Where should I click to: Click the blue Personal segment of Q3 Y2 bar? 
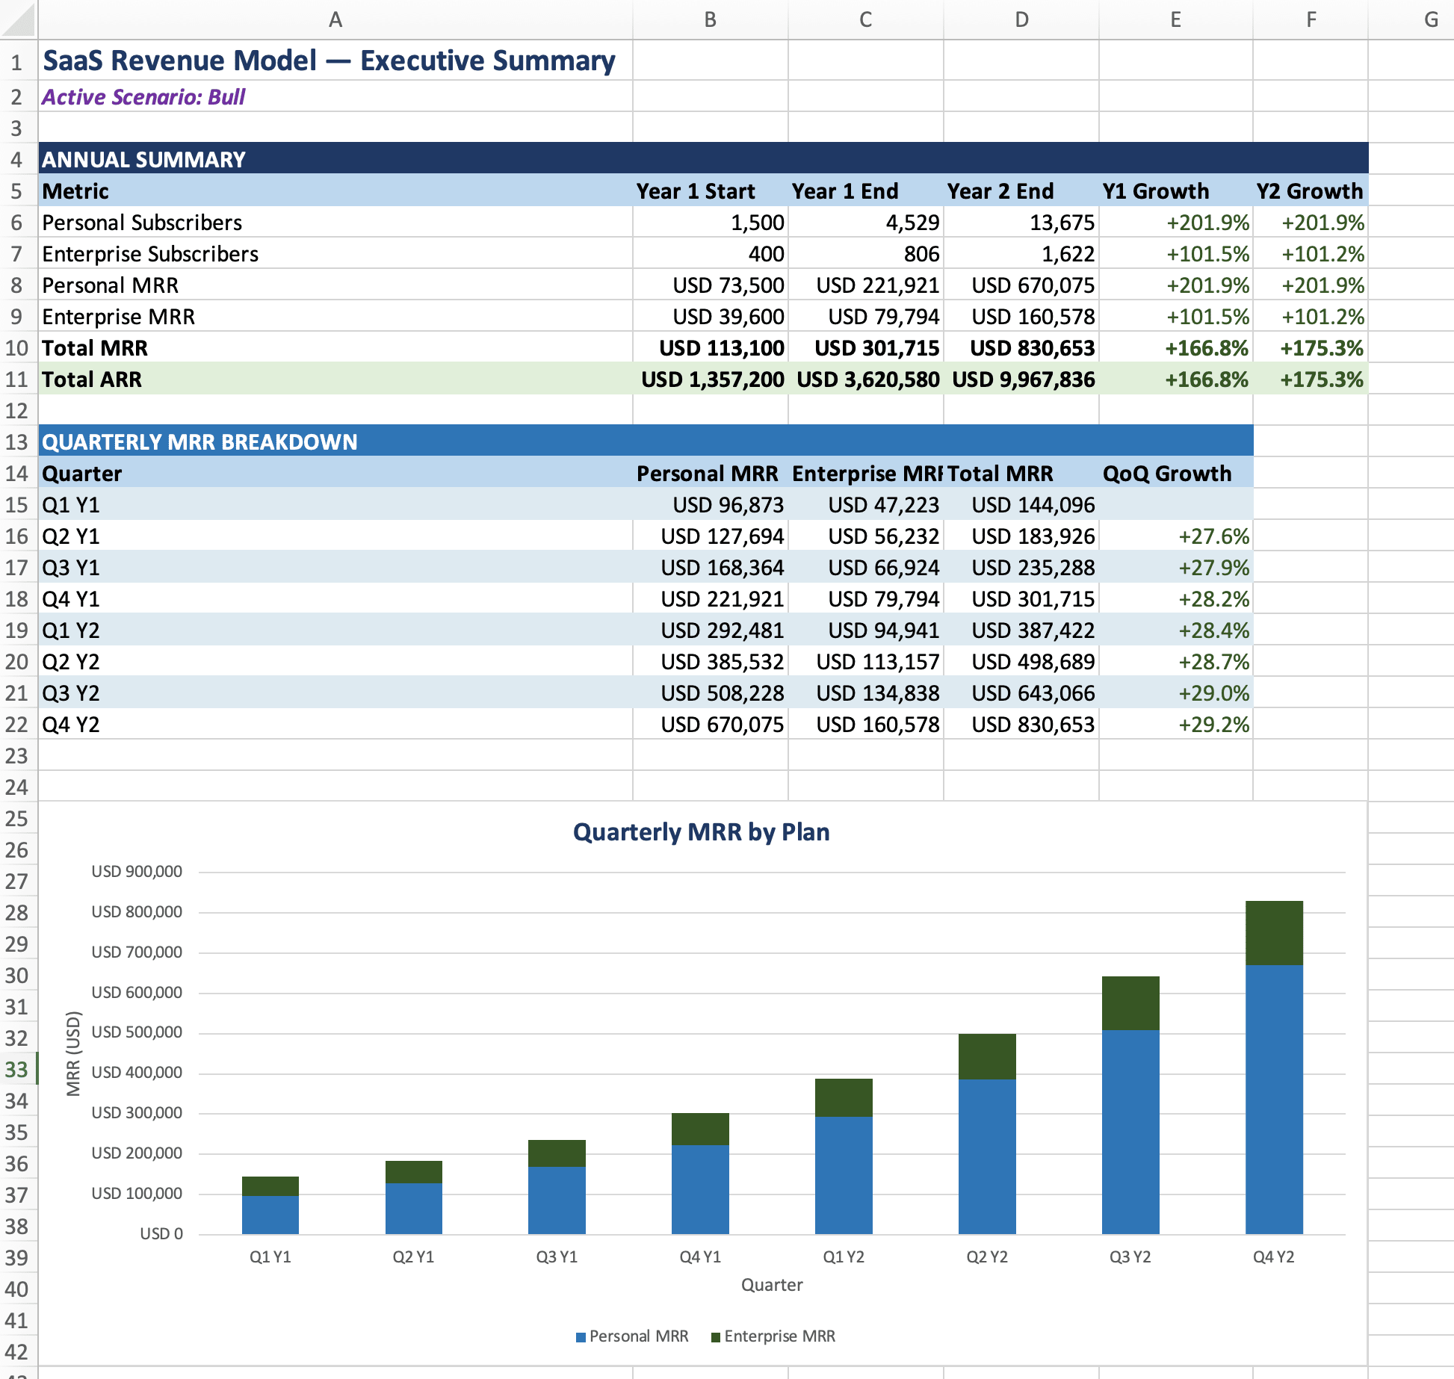pyautogui.click(x=1130, y=1131)
